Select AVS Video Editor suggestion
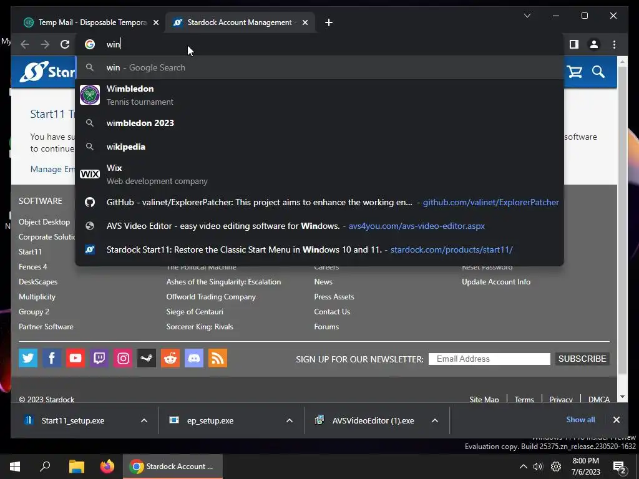Screen dimensions: 639x479 (319, 226)
